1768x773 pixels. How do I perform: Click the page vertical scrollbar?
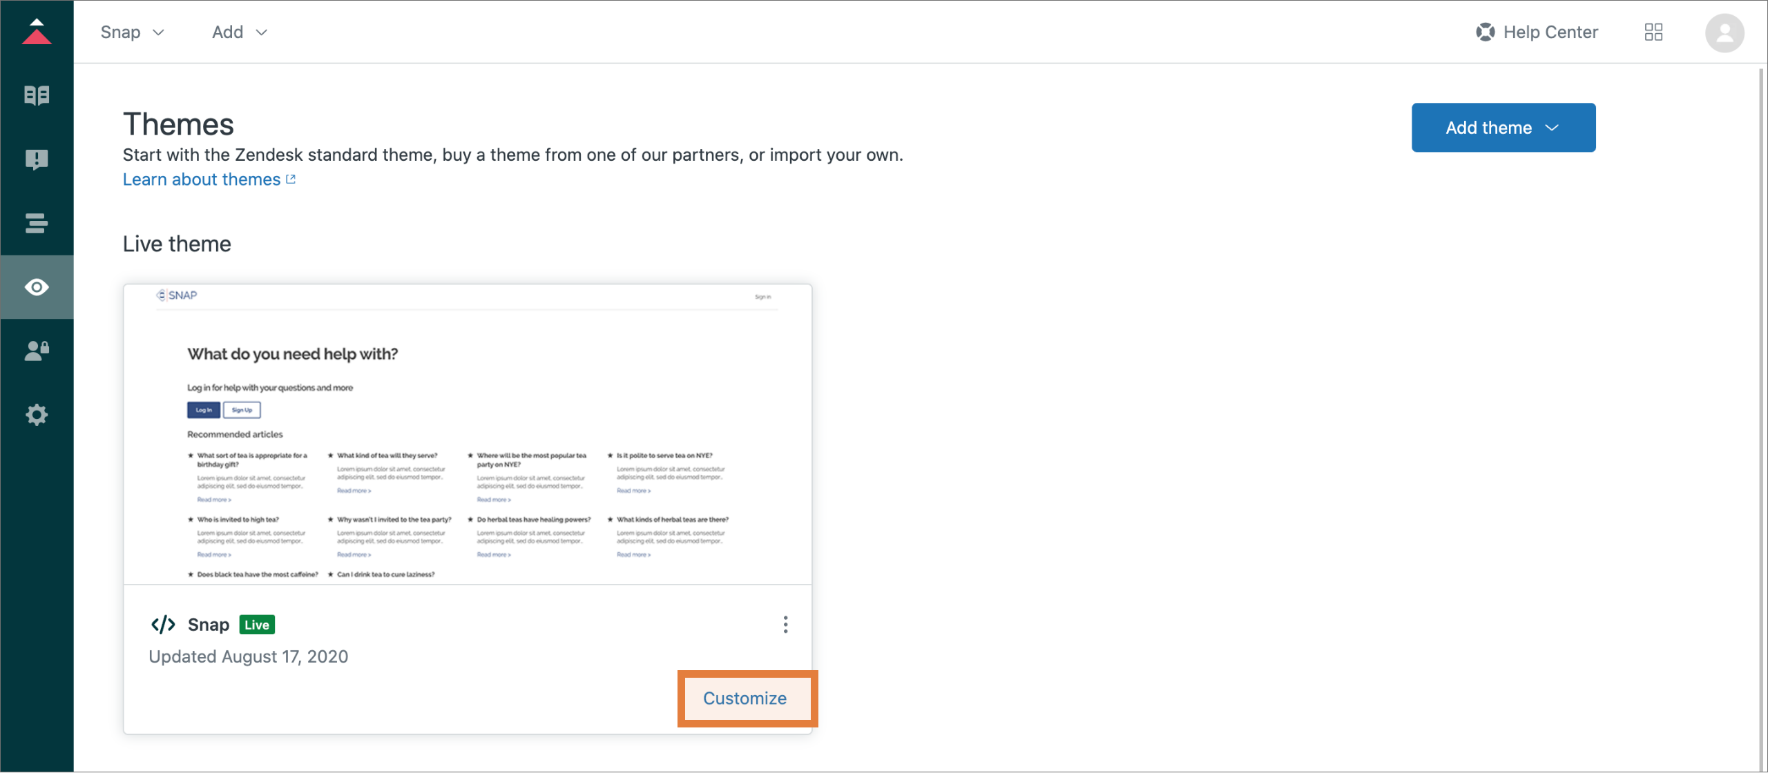tap(1762, 414)
